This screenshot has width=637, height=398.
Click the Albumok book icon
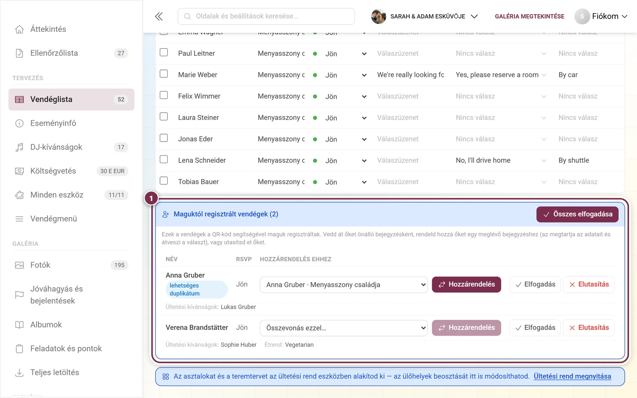click(19, 325)
